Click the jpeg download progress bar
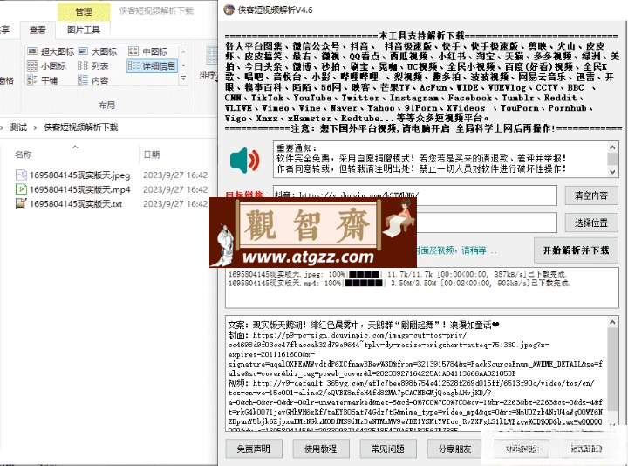 coord(364,274)
